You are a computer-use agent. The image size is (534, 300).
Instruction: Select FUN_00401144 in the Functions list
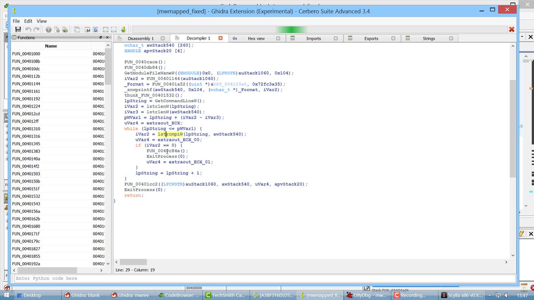(26, 84)
